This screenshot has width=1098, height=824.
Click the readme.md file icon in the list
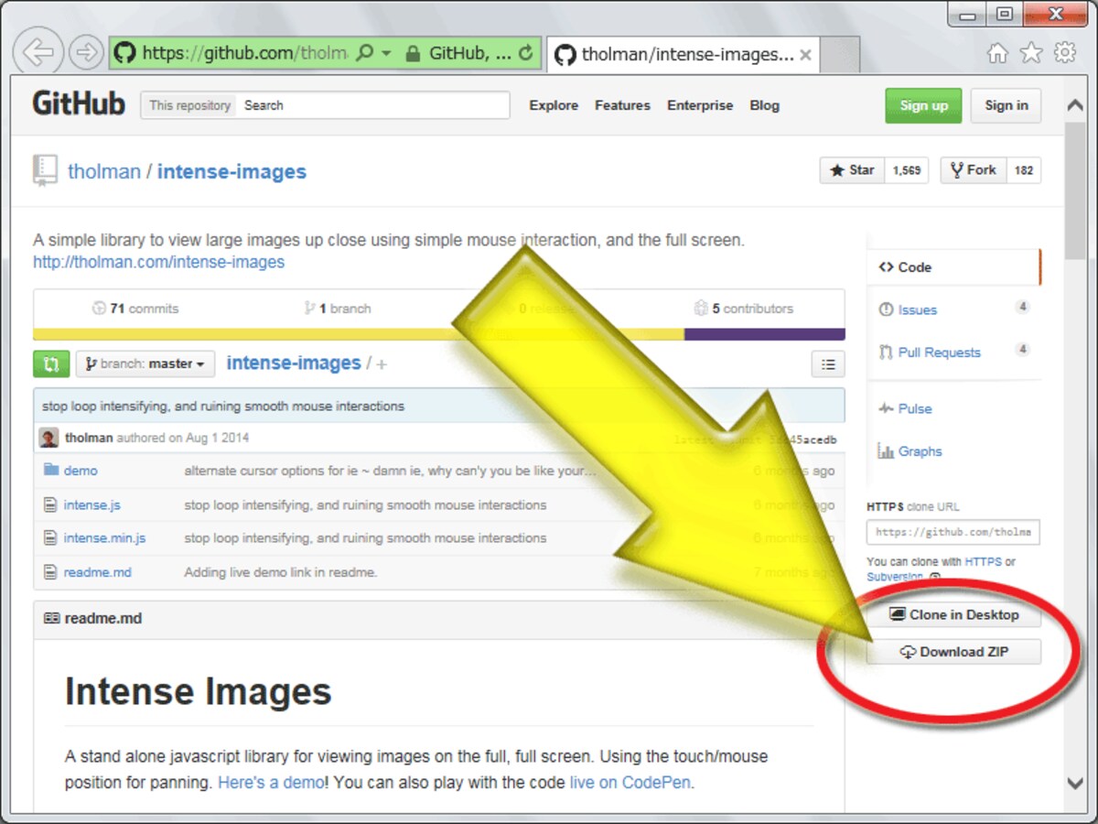click(x=51, y=571)
